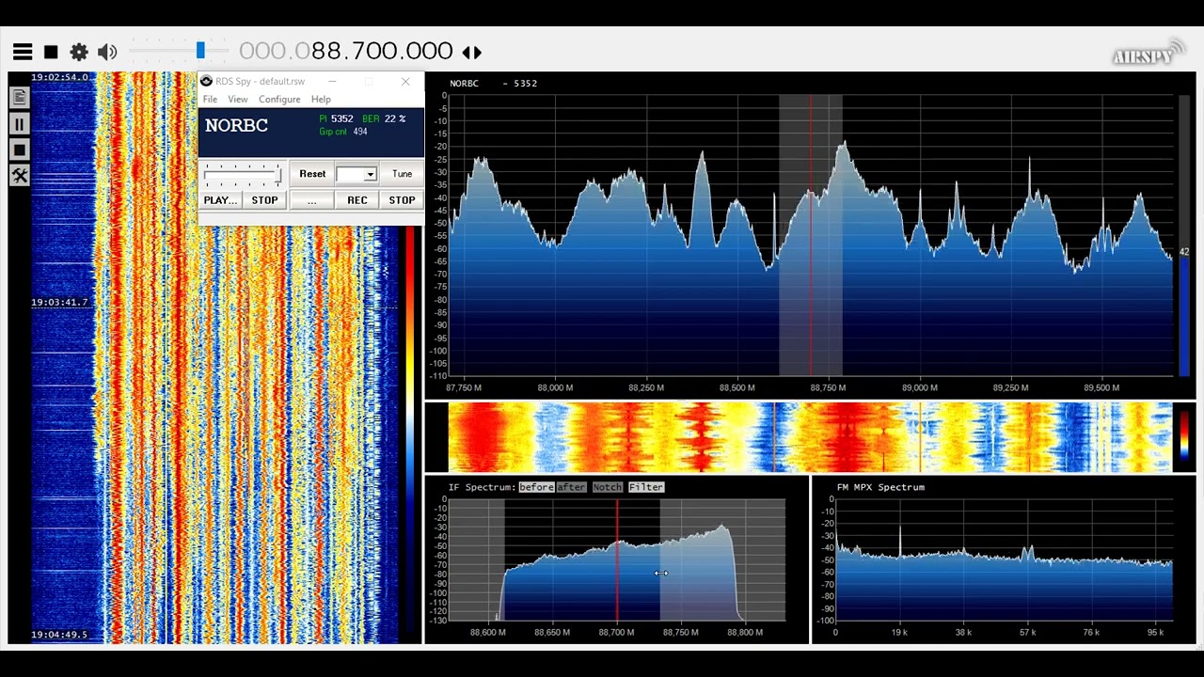
Task: Toggle the IF Spectrum Notch option
Action: pos(608,487)
